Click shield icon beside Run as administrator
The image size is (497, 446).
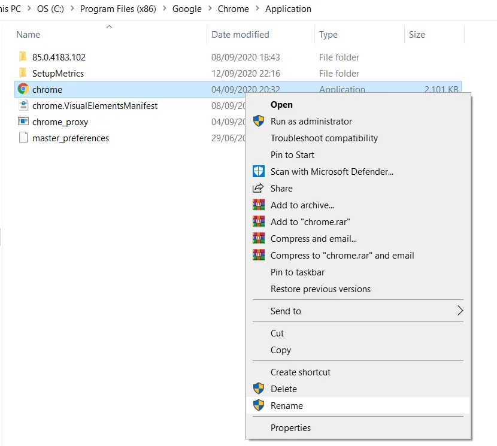[258, 121]
